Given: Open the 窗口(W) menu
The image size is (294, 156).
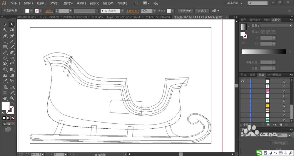Looking at the screenshot, I should click(x=108, y=3).
